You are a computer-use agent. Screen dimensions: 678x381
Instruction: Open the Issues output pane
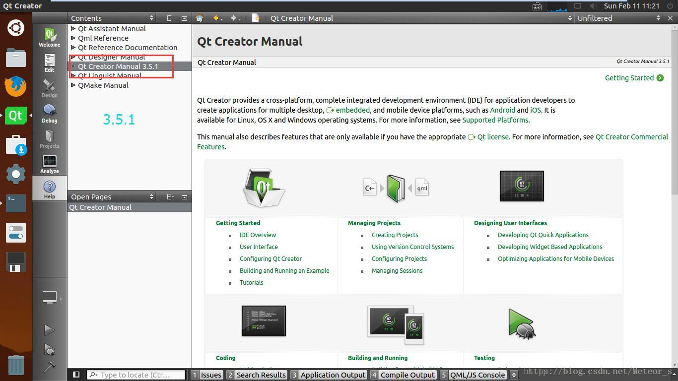point(207,375)
